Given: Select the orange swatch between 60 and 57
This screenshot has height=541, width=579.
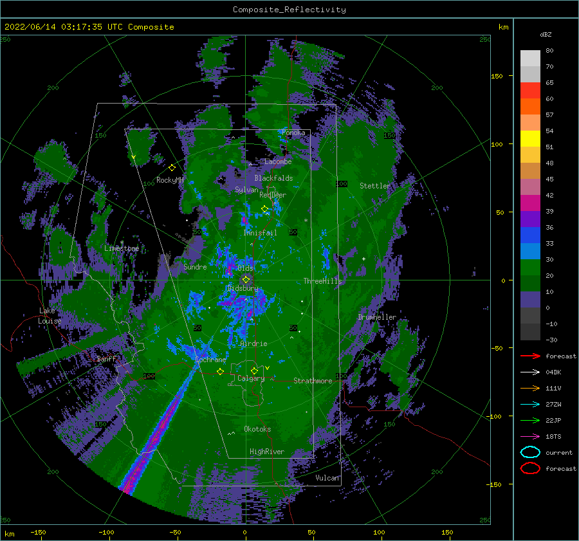Looking at the screenshot, I should pos(530,106).
